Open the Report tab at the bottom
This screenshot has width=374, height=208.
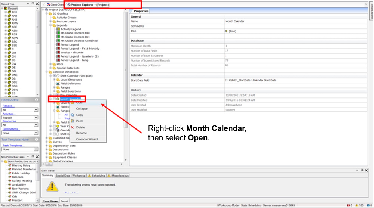coord(64,201)
